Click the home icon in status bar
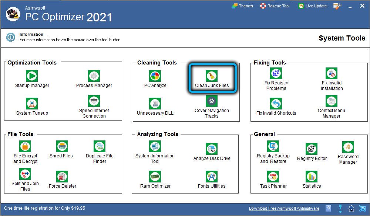Image resolution: width=370 pixels, height=216 pixels. coord(351,208)
